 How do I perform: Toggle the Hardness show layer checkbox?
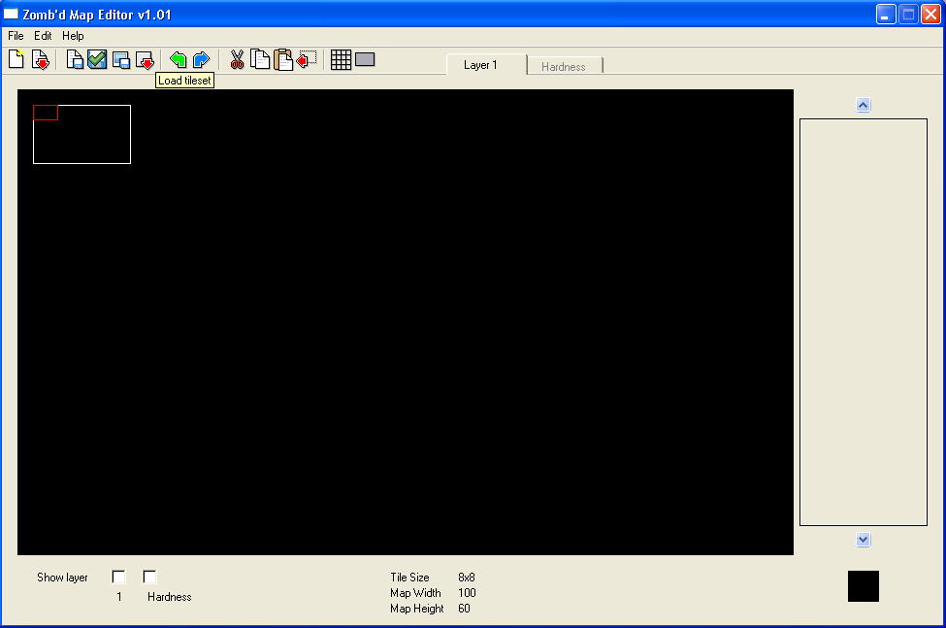click(x=149, y=577)
